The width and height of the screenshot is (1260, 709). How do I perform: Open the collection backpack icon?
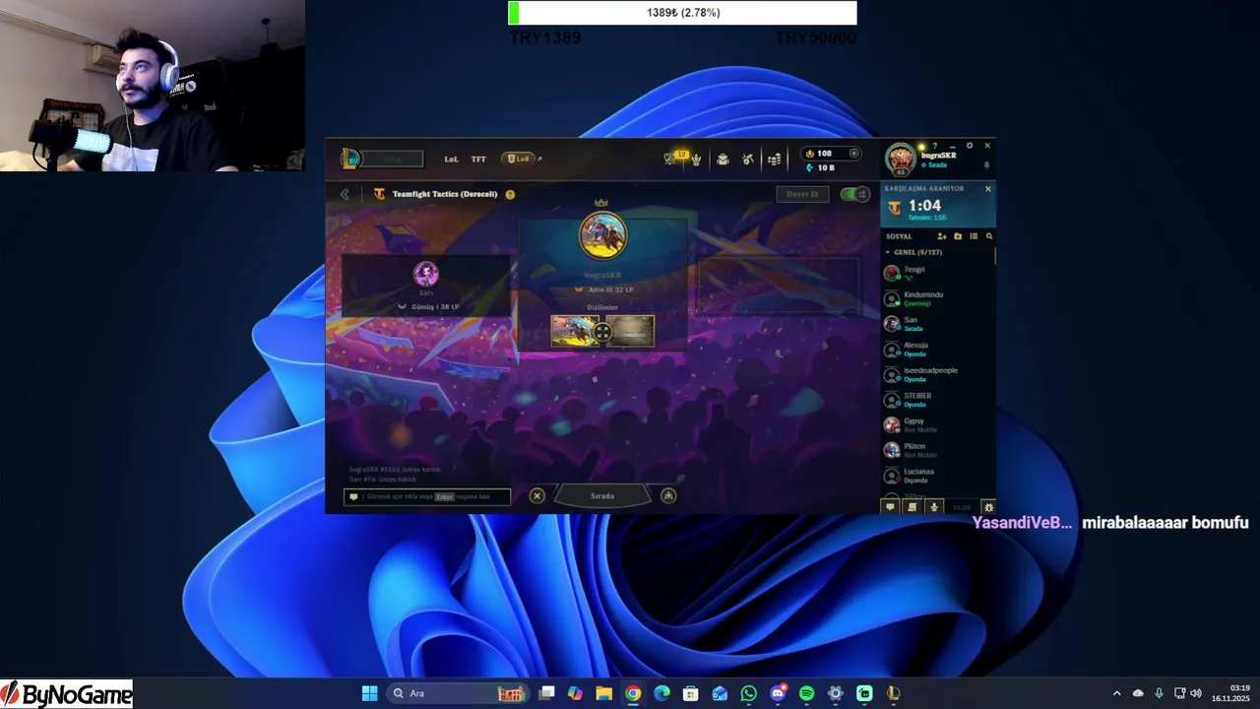tap(723, 159)
